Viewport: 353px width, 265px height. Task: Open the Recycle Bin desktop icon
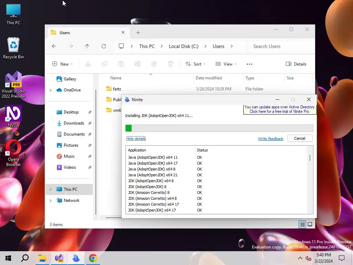13,48
